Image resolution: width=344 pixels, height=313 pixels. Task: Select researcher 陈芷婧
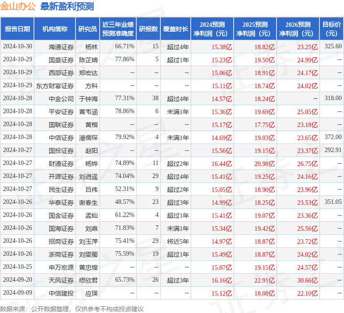88,60
